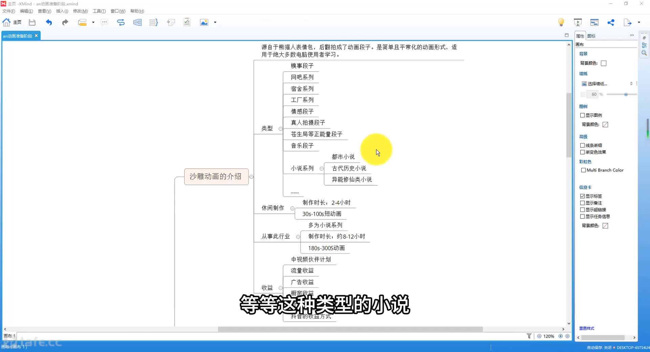The height and width of the screenshot is (352, 650).
Task: Open the 选择墙纸... dropdown
Action: 607,84
